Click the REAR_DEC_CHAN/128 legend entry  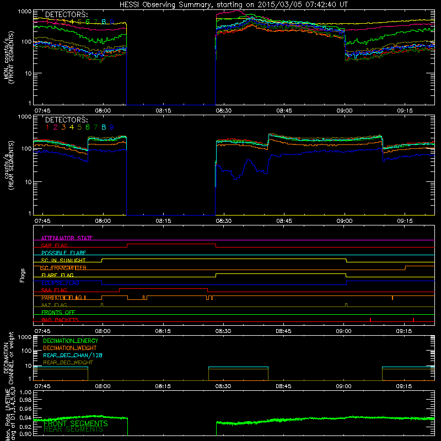(x=73, y=355)
